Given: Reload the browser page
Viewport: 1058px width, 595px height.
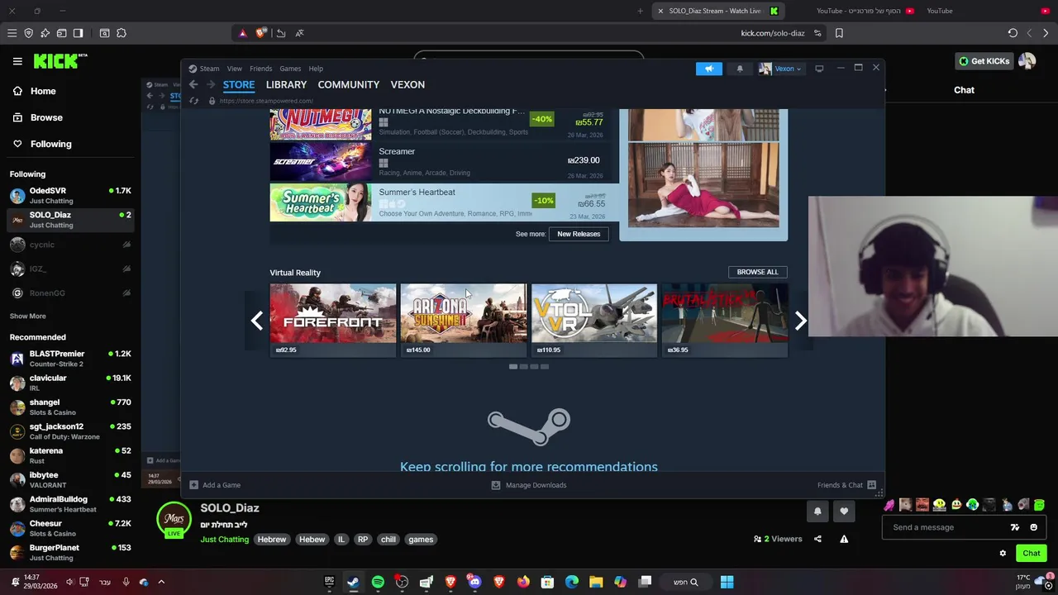Looking at the screenshot, I should point(1013,33).
